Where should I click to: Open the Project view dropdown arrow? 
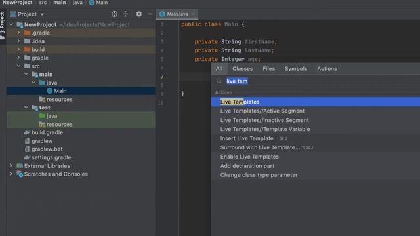click(x=42, y=14)
